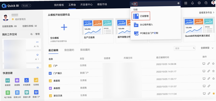
Task: Open 开发者中心 tab
Action: [86, 5]
